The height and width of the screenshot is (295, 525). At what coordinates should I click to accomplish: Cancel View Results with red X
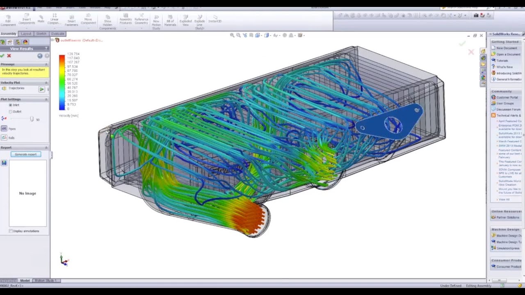pos(9,56)
